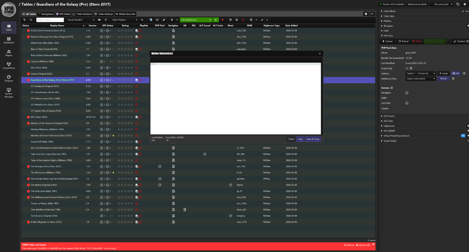
Task: Expand the Highscores section
Action: pos(388,126)
